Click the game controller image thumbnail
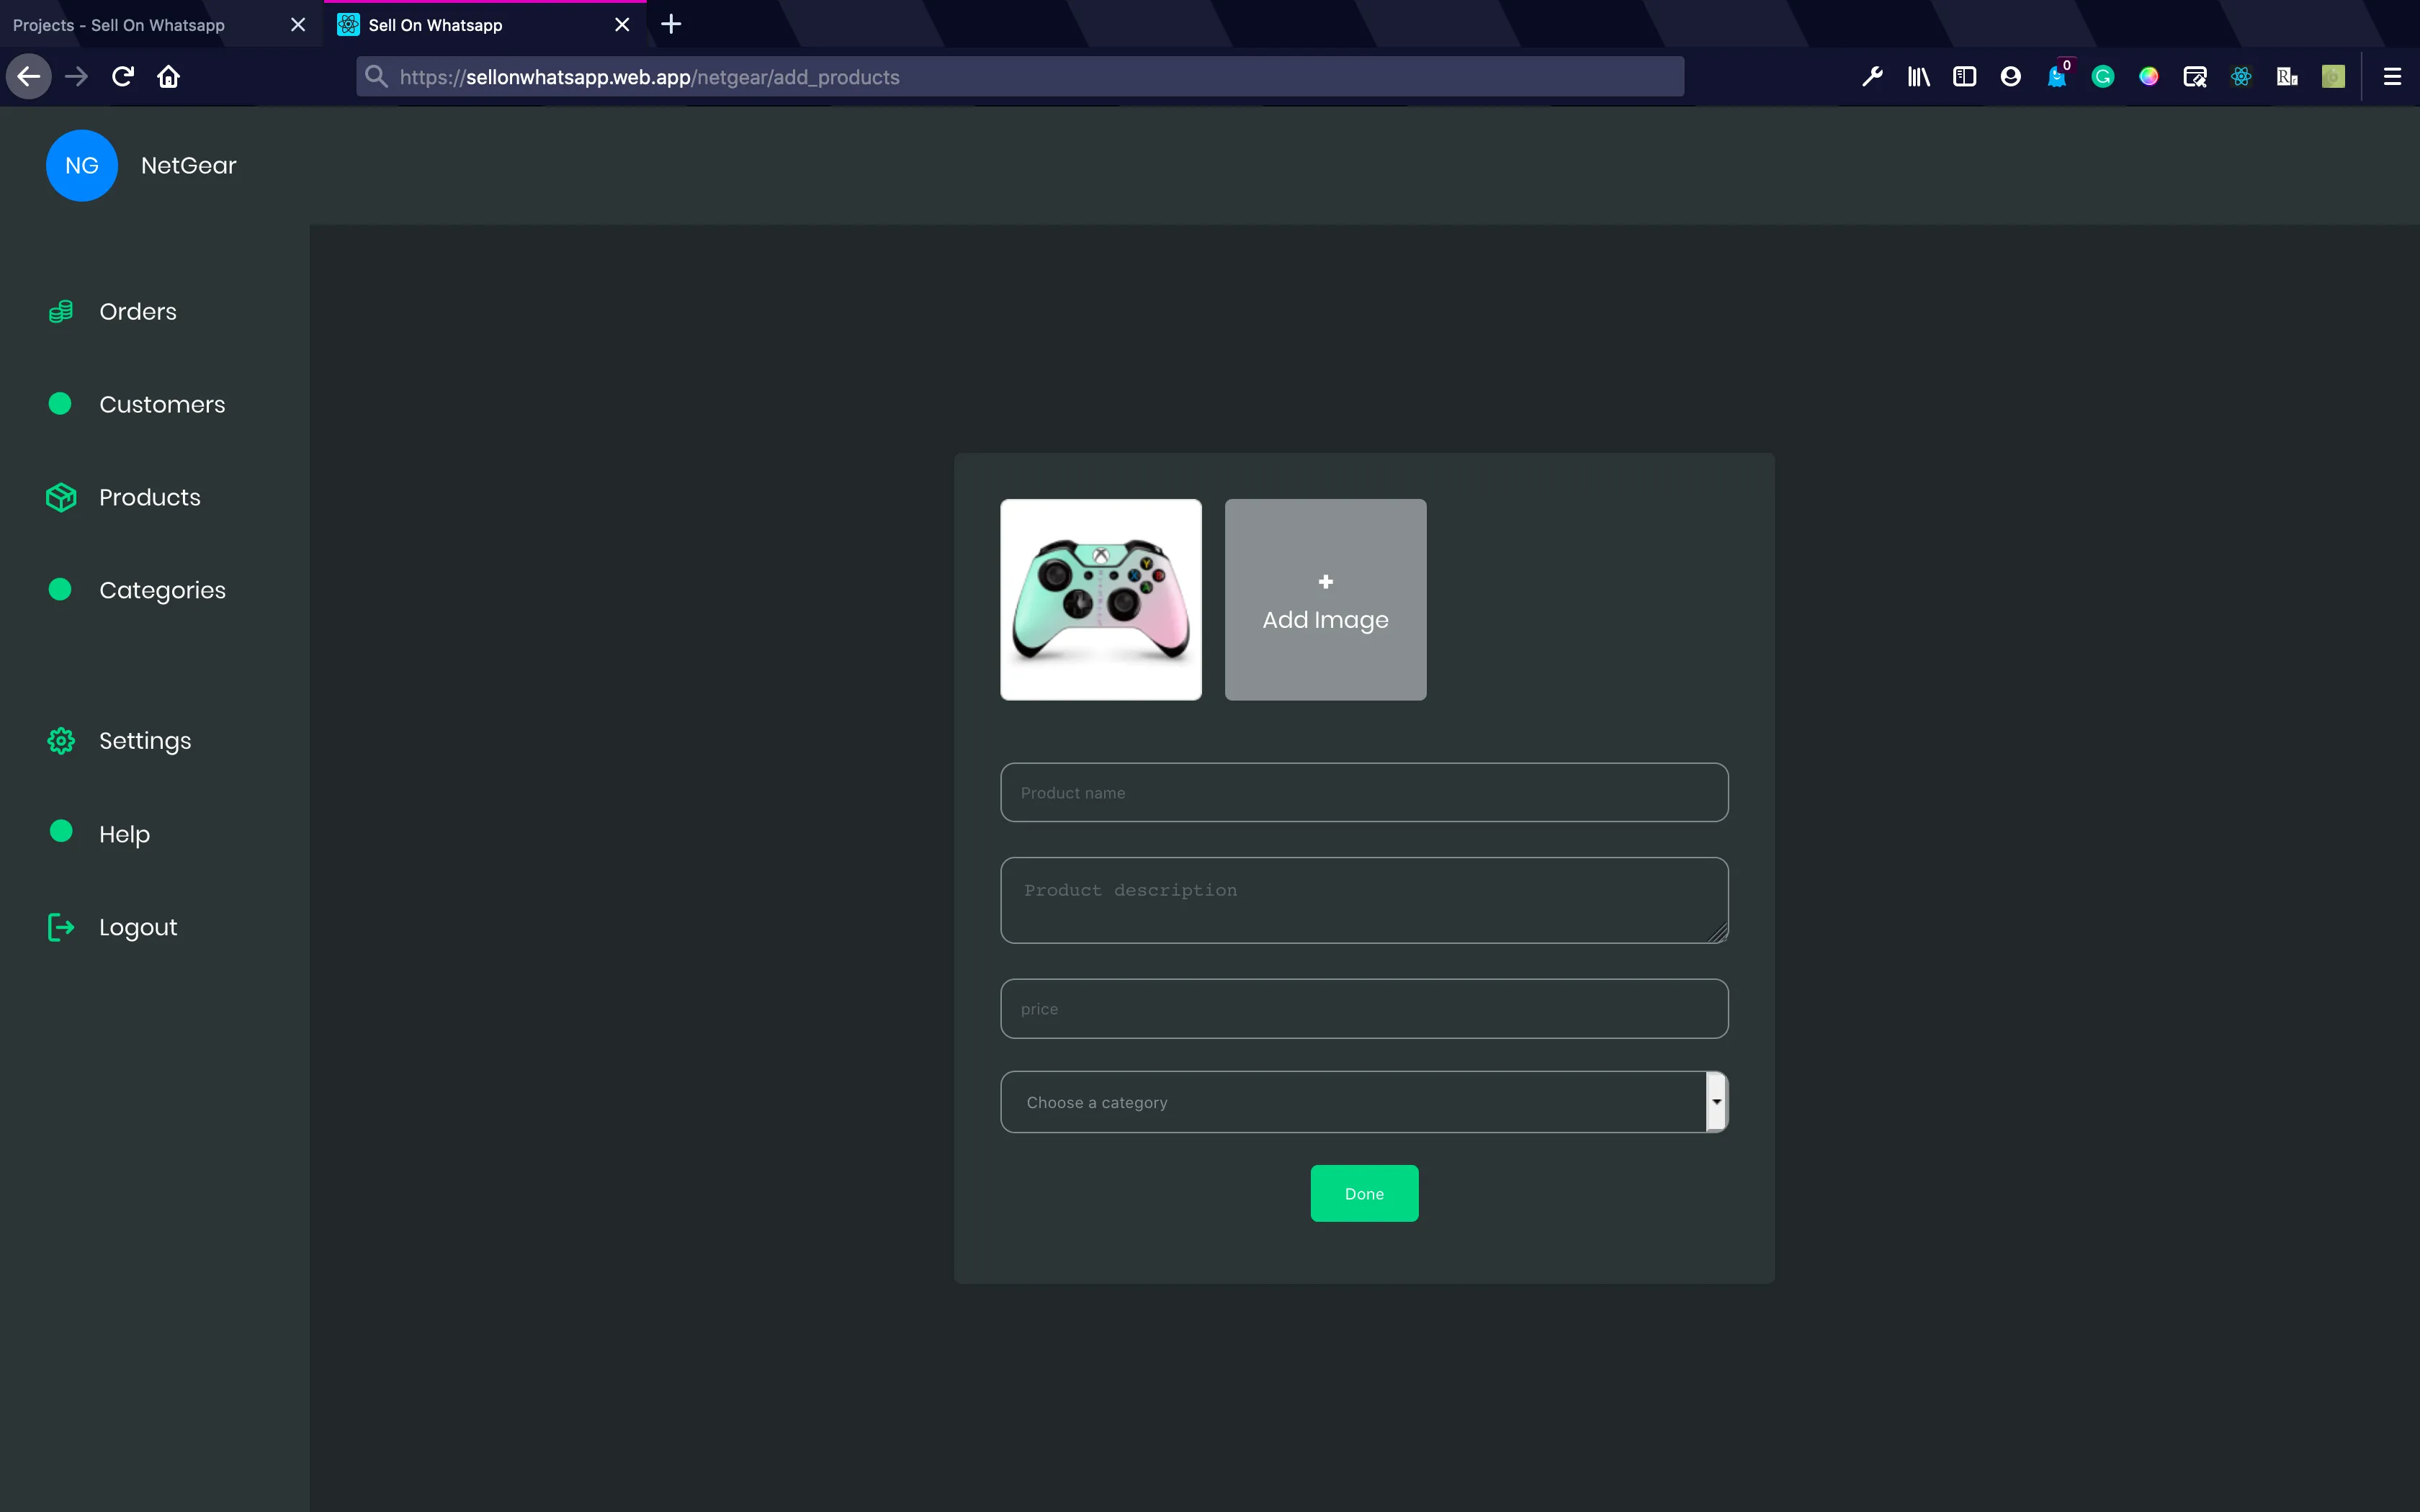This screenshot has width=2420, height=1512. (1101, 600)
